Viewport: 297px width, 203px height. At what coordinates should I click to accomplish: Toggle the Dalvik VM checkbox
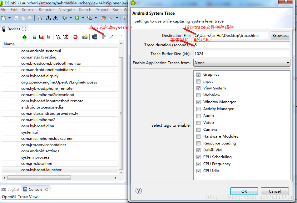point(198,150)
